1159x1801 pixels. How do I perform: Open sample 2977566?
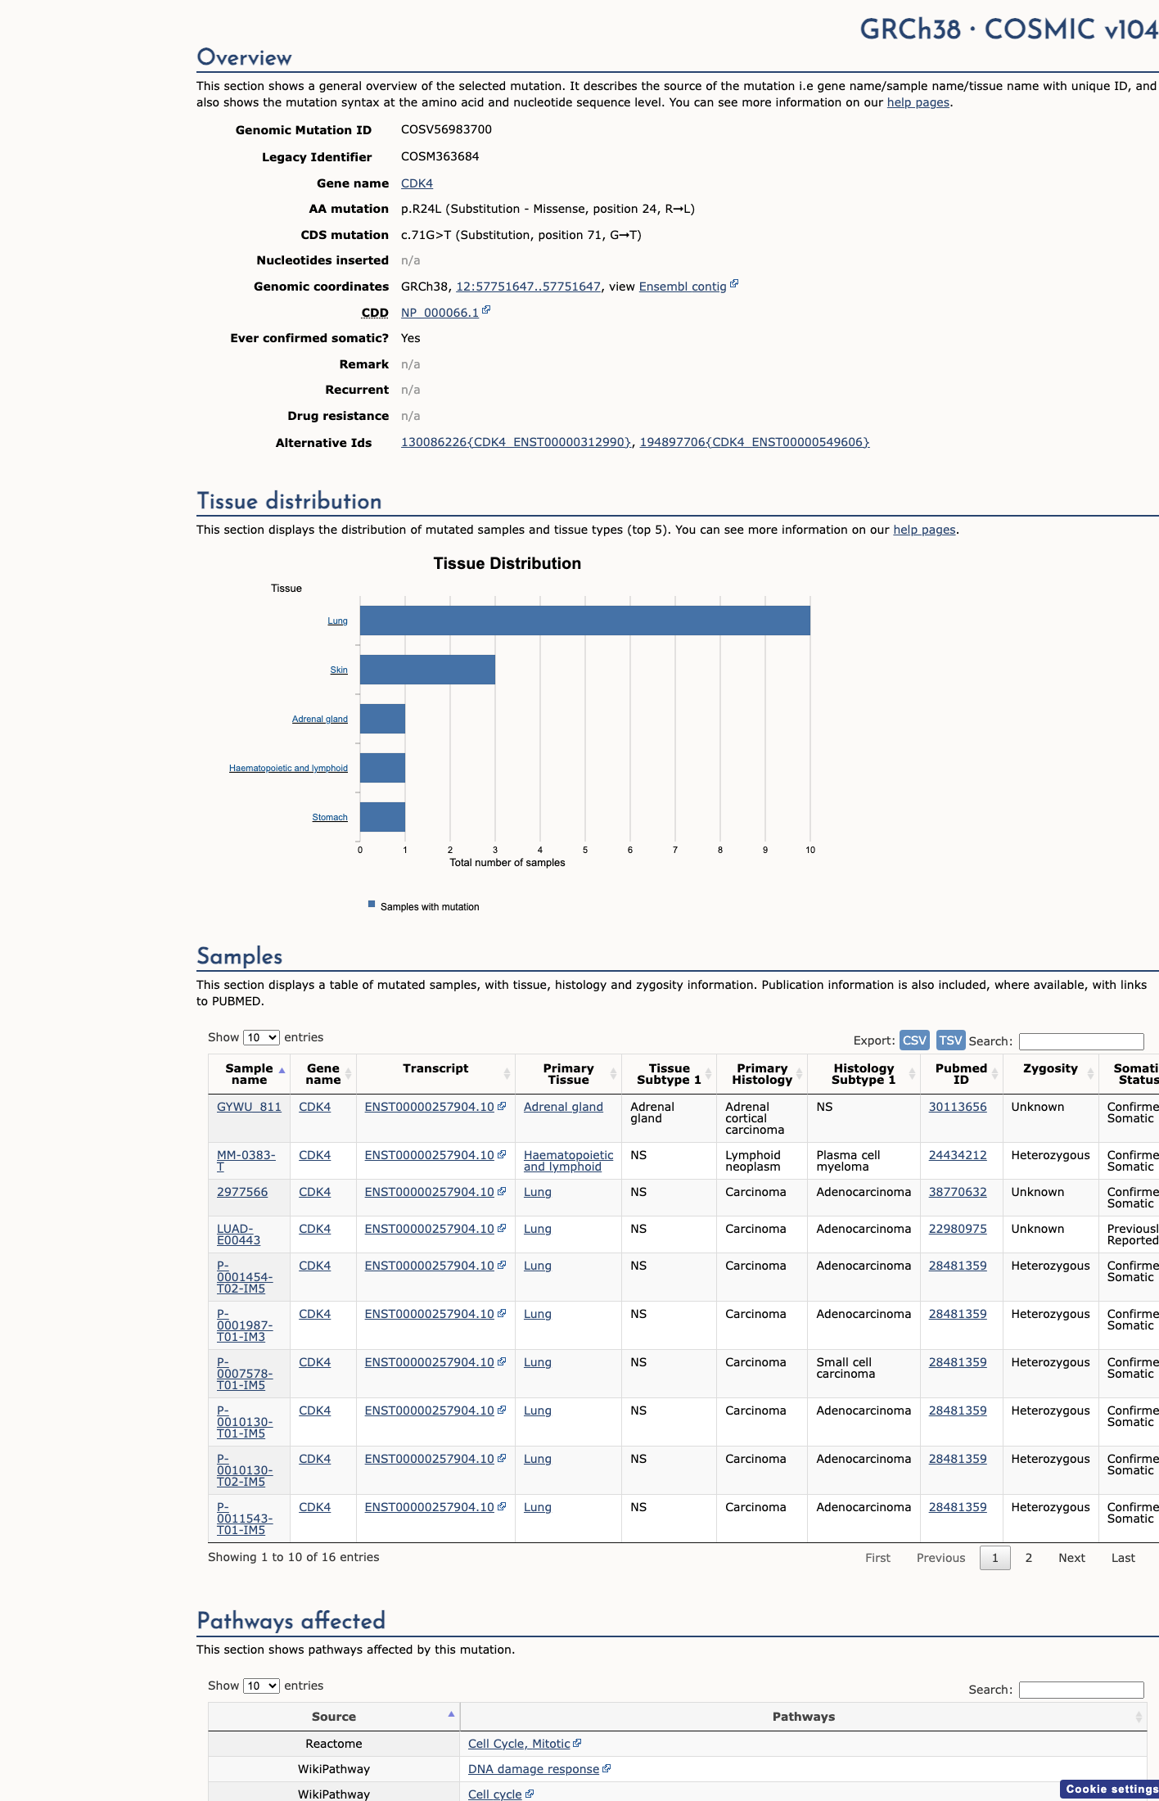click(242, 1192)
